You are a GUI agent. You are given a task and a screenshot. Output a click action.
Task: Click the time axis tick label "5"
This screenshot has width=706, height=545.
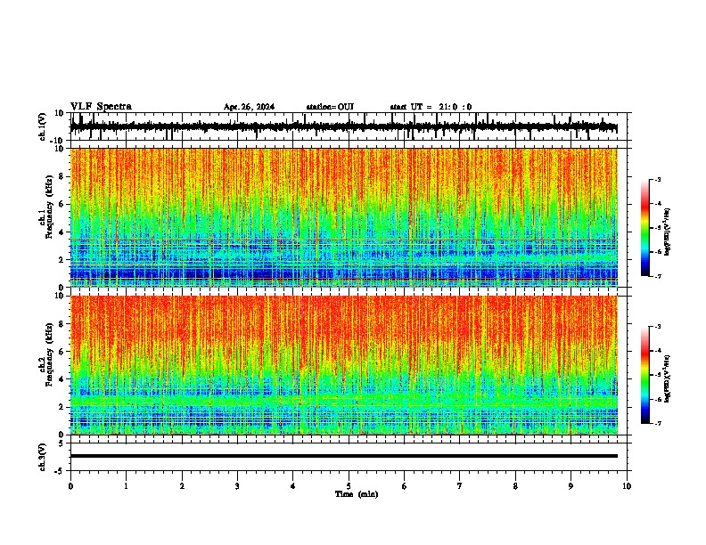tap(349, 486)
